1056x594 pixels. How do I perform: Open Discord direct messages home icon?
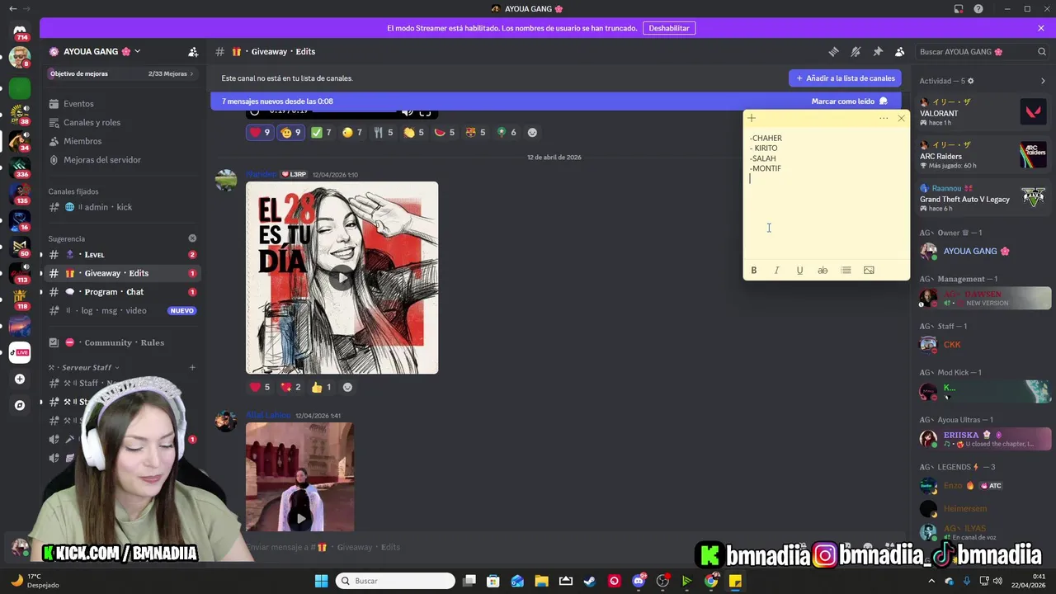(20, 31)
